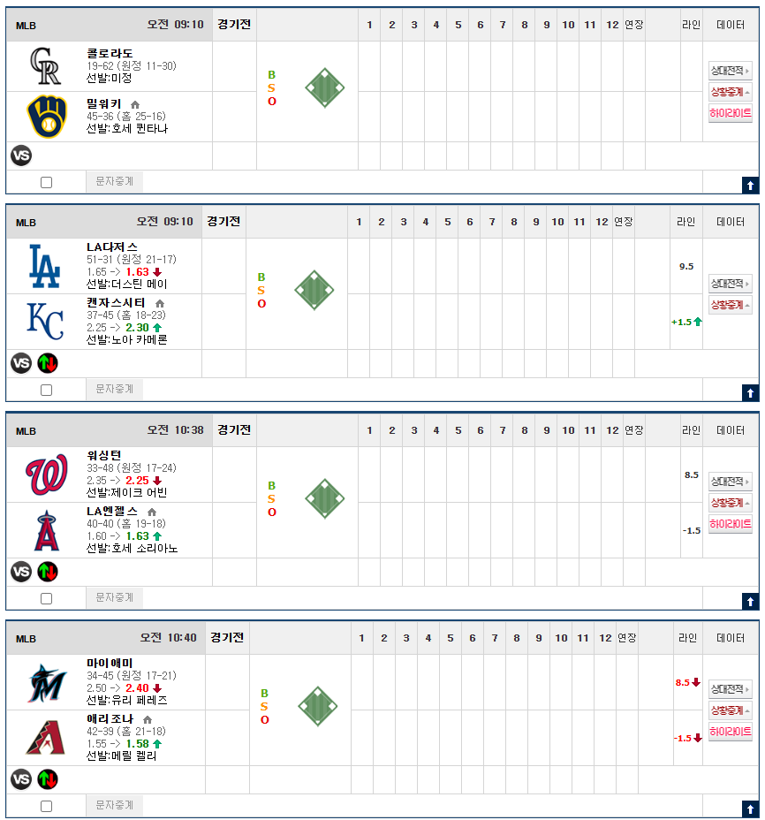This screenshot has width=765, height=820.
Task: Click the Colorado Rockies team logo
Action: (46, 66)
